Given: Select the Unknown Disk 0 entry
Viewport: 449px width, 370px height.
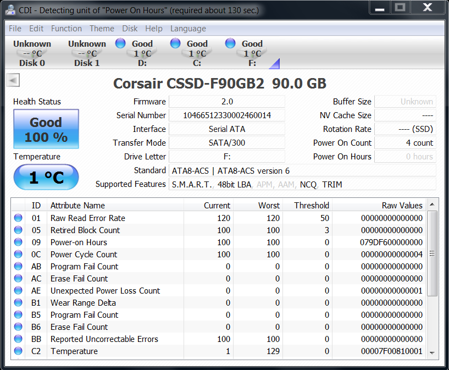Looking at the screenshot, I should pos(32,53).
